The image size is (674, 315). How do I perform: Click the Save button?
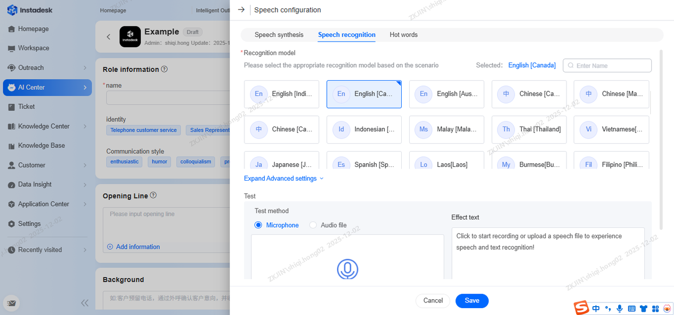tap(472, 301)
